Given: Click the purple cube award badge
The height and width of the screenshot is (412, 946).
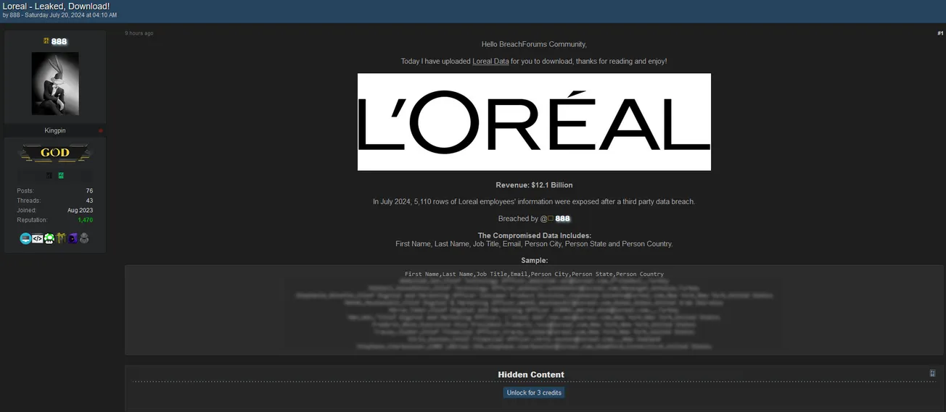Looking at the screenshot, I should (x=73, y=238).
